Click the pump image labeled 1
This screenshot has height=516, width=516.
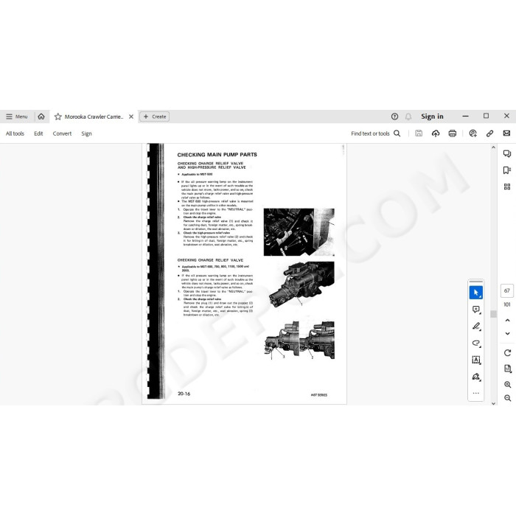301,285
